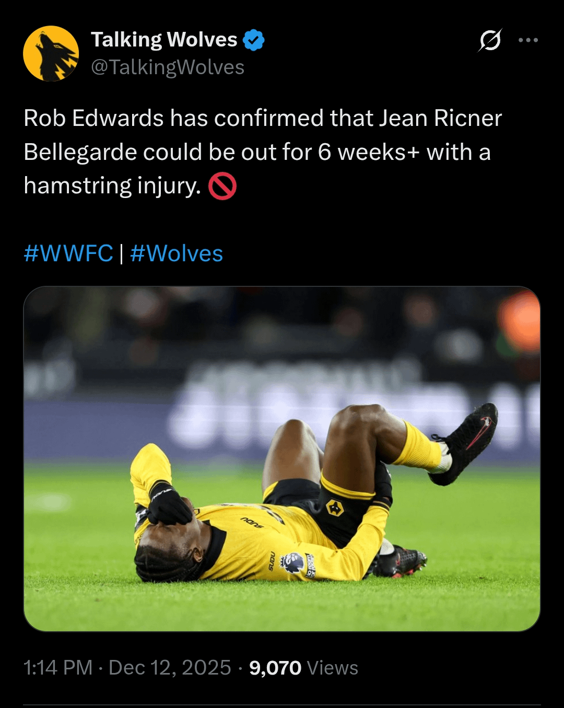Open the Talking Wolves profile avatar

[51, 53]
